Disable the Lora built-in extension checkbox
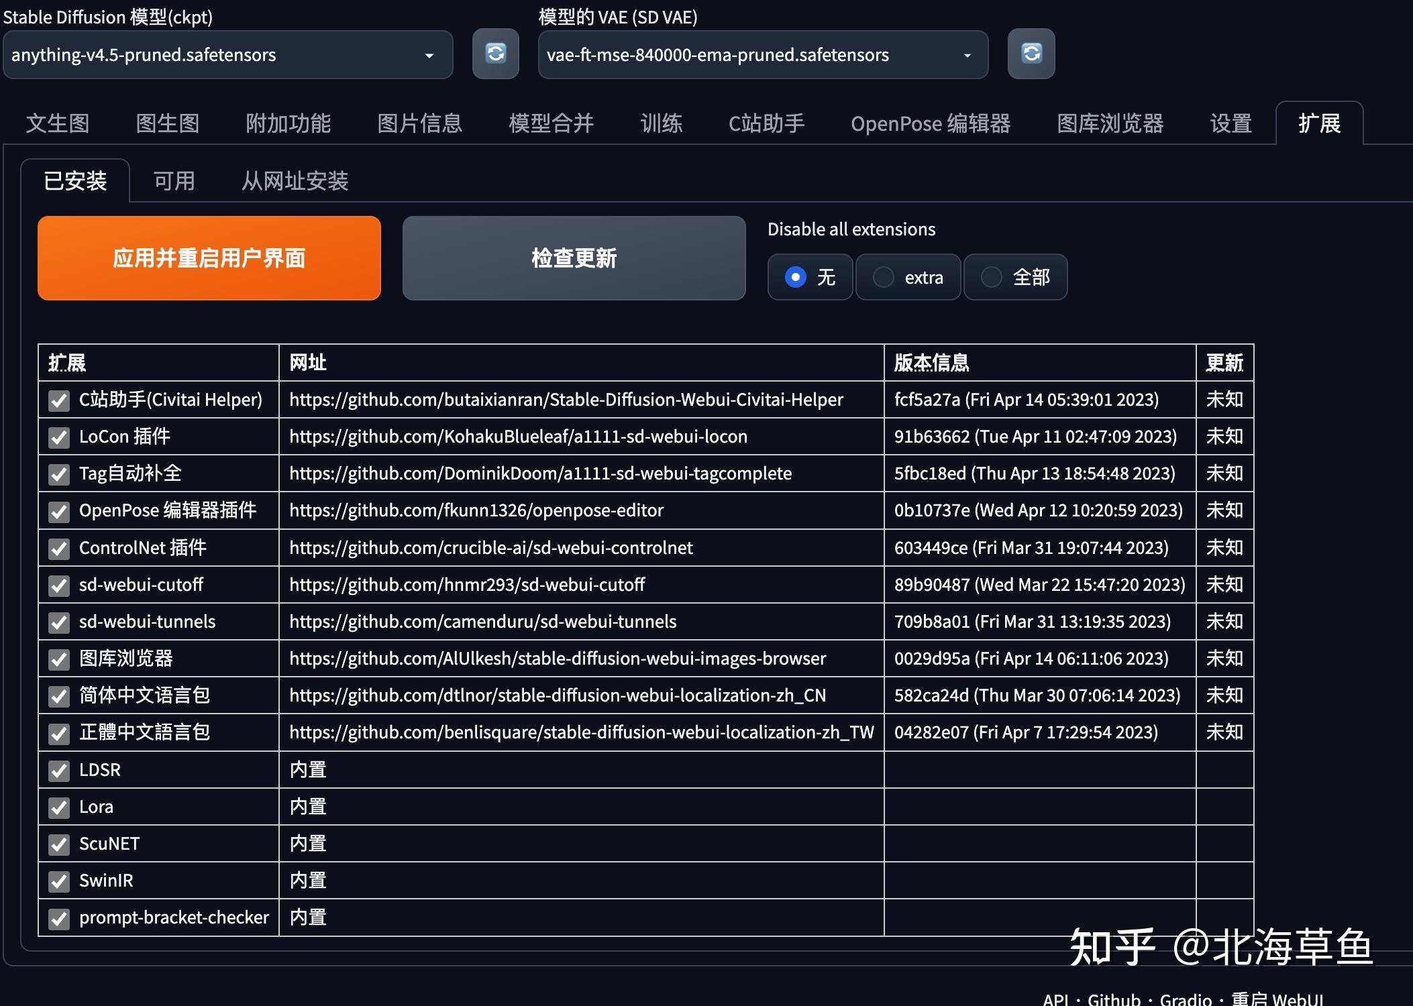 pyautogui.click(x=59, y=808)
